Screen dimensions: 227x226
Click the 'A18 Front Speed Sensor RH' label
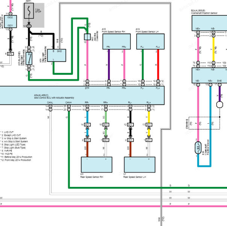point(113,30)
